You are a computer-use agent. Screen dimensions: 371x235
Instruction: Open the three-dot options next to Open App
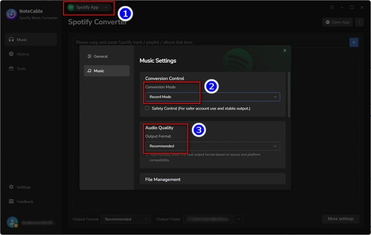359,22
